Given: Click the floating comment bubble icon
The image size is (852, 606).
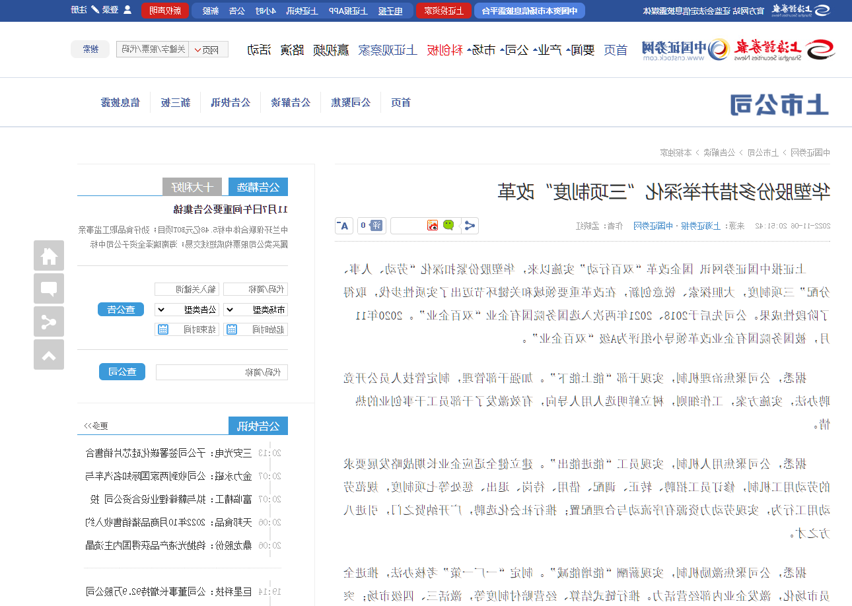Looking at the screenshot, I should [49, 288].
